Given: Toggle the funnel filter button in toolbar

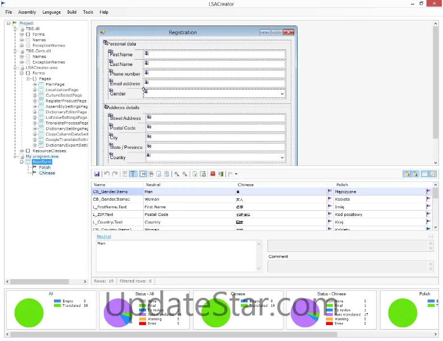Looking at the screenshot, I should tap(133, 174).
